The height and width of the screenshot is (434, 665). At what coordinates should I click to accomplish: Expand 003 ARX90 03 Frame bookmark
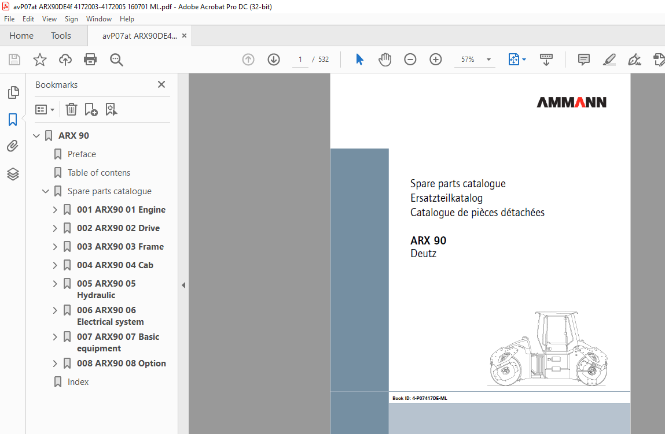coord(55,247)
